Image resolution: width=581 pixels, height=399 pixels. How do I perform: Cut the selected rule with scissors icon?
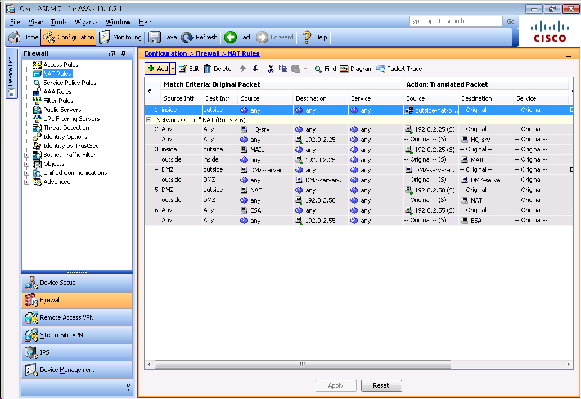[271, 69]
